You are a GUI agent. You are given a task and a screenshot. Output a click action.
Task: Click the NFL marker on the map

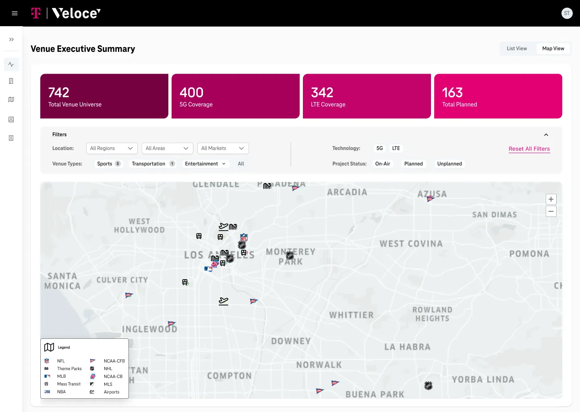[x=244, y=237]
